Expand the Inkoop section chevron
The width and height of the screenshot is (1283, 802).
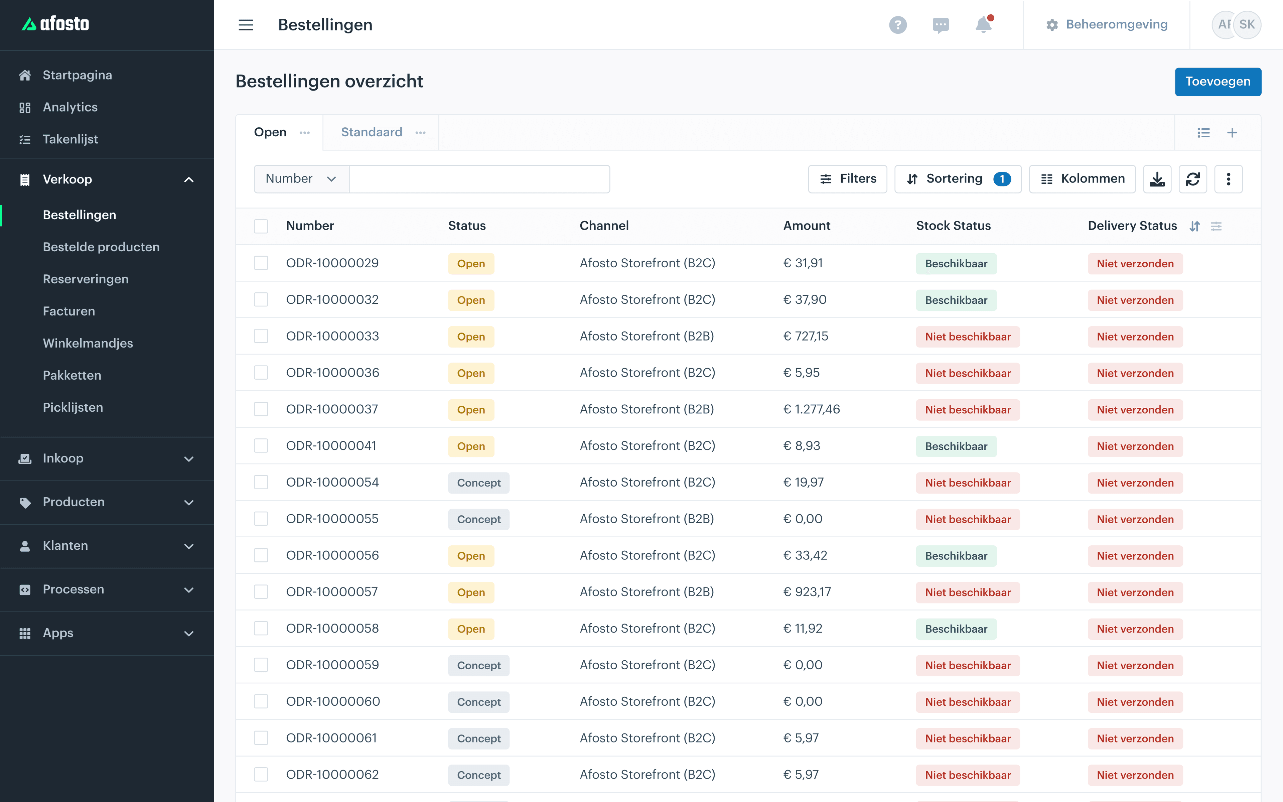189,459
